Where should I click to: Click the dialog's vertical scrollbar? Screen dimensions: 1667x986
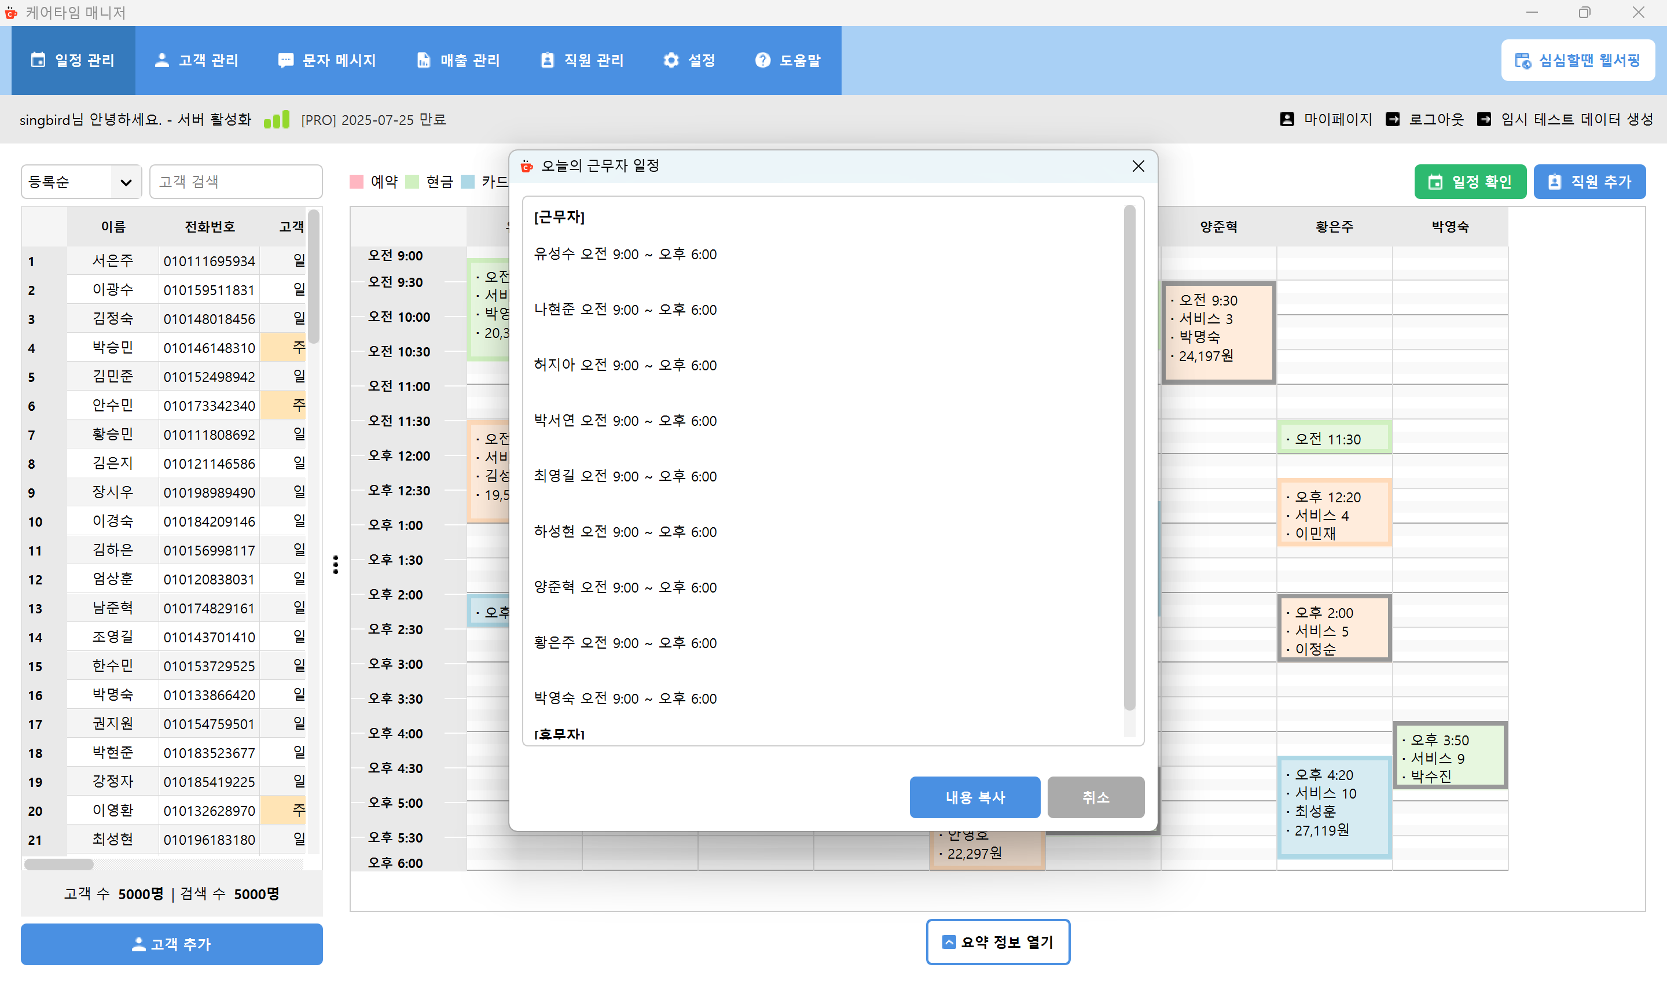tap(1129, 458)
